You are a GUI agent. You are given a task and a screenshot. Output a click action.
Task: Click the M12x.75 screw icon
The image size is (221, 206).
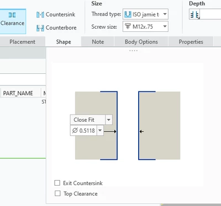pyautogui.click(x=128, y=26)
